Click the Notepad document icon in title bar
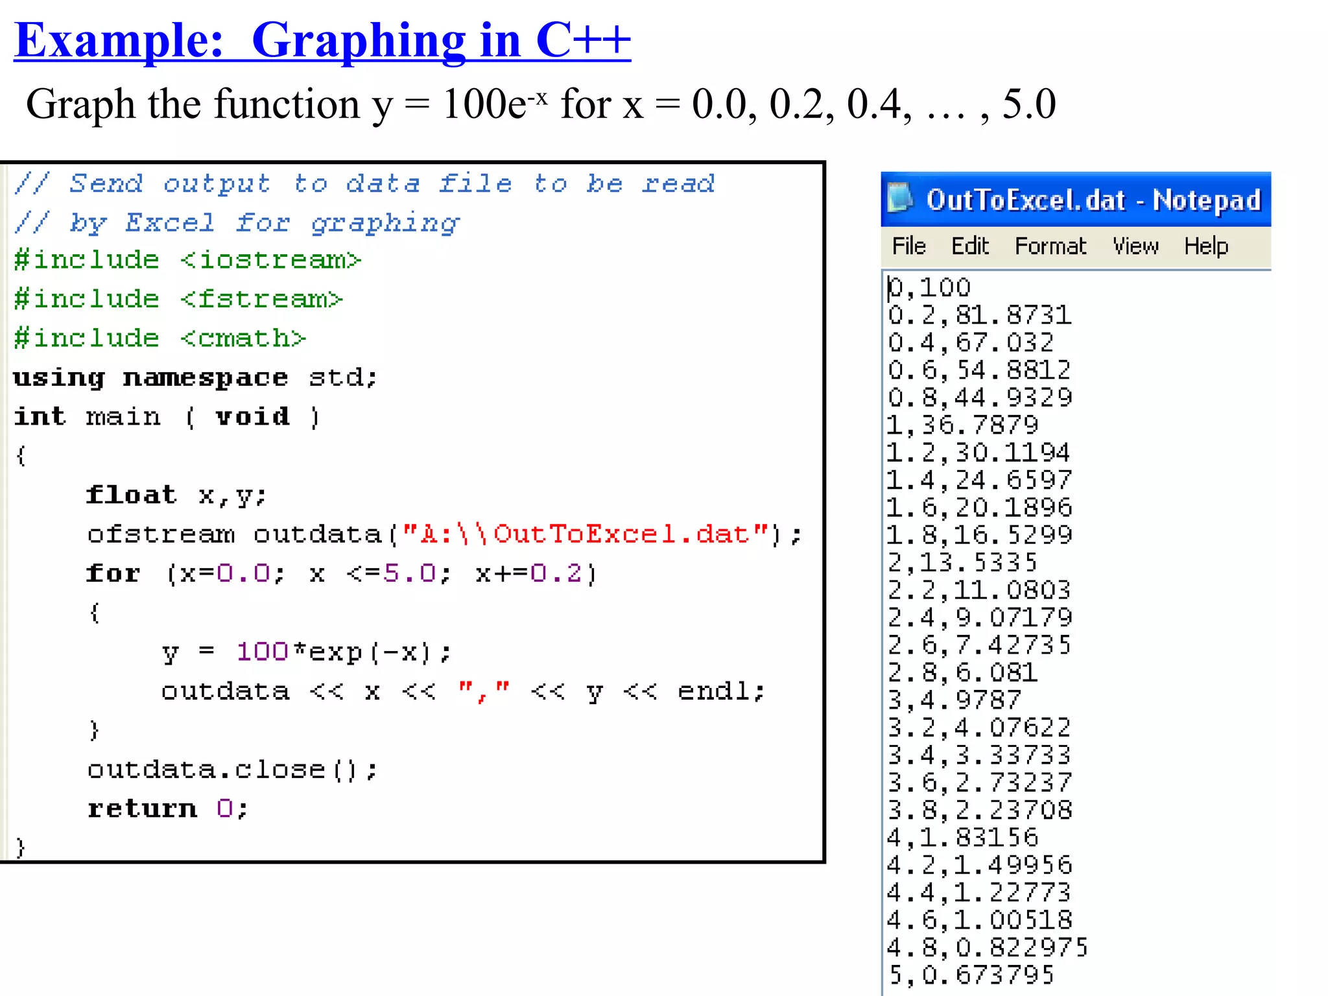 click(x=899, y=198)
